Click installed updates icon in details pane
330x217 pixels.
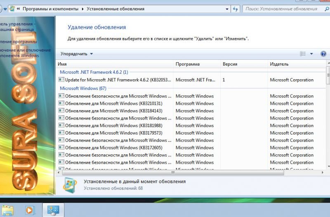70,185
